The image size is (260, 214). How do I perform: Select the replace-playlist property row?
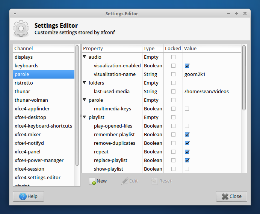click(162, 160)
